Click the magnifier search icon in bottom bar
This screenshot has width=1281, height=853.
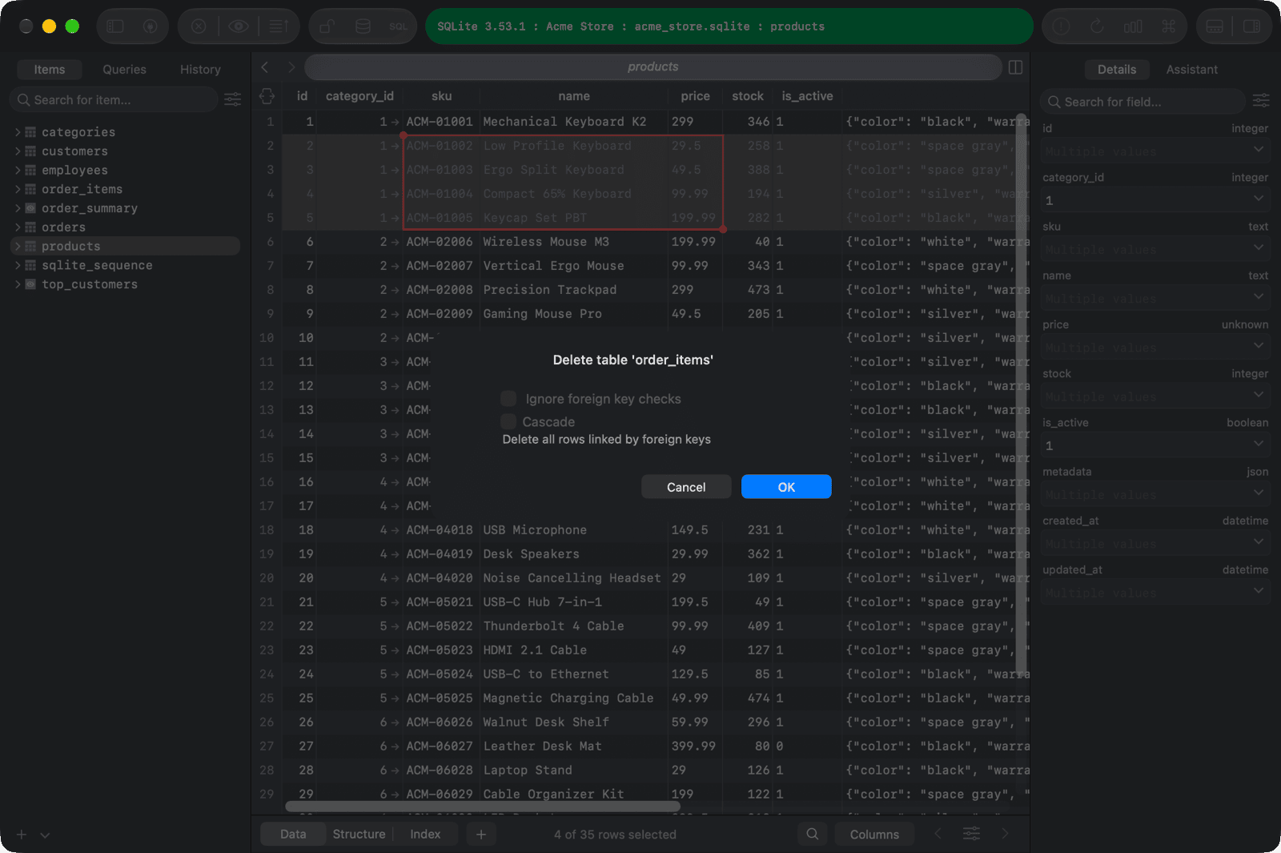pyautogui.click(x=813, y=834)
